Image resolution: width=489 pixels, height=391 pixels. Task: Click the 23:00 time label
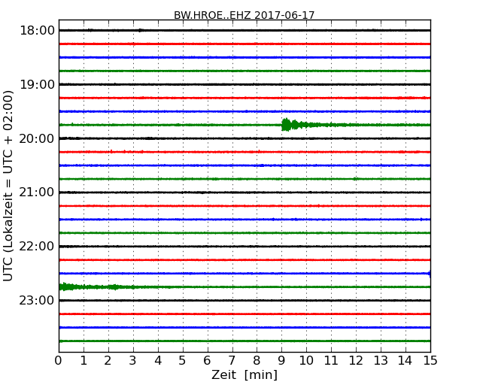coord(37,300)
